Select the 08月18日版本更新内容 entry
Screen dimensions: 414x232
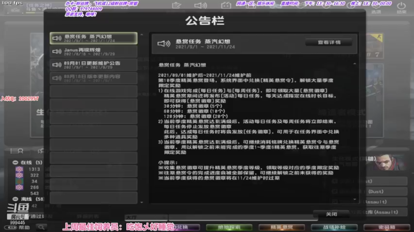[94, 78]
